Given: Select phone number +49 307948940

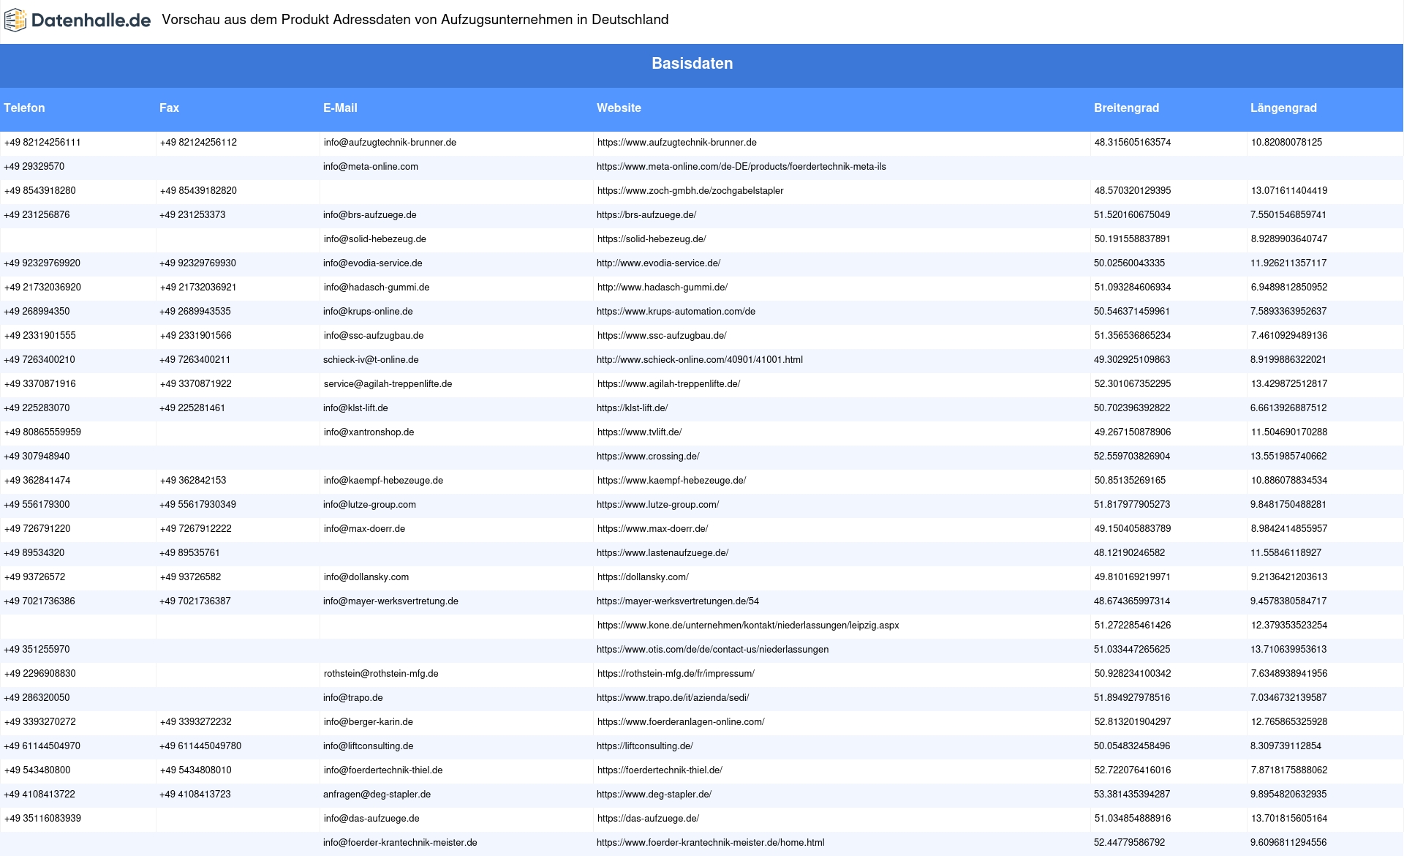Looking at the screenshot, I should coord(37,457).
